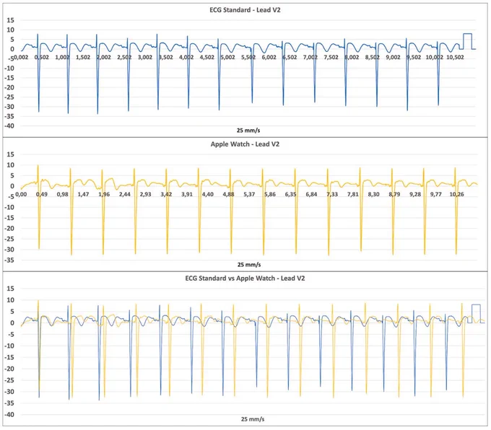Click the x-axis value '6,002'
The image size is (491, 430).
(269, 57)
